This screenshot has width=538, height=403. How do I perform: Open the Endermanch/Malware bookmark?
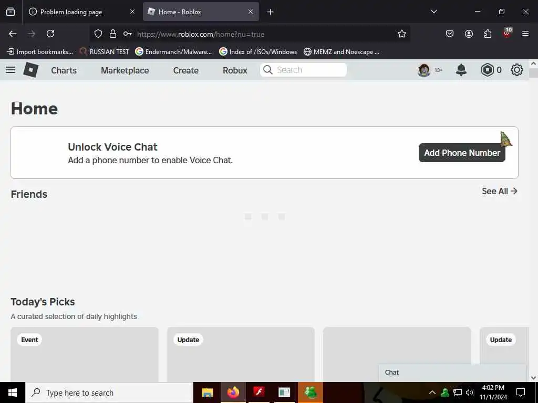coord(173,52)
